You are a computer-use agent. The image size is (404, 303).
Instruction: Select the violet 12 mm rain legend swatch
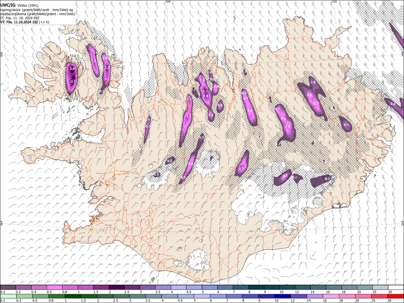coord(299,296)
